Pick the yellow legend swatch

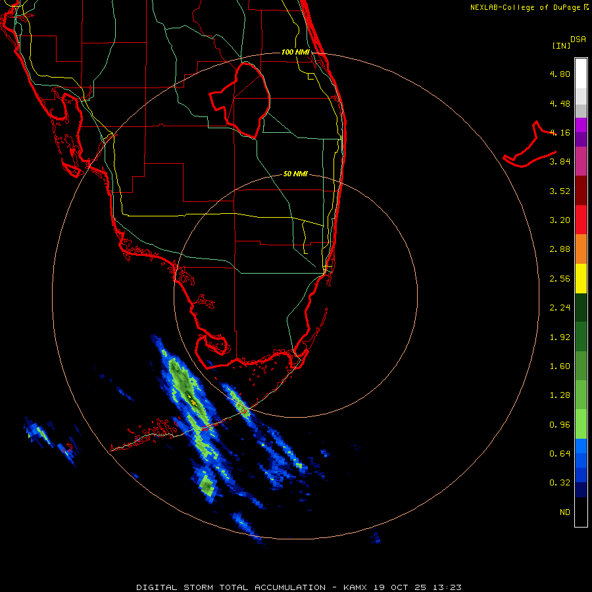click(581, 278)
